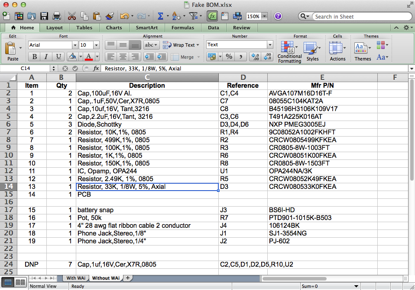This screenshot has height=290, width=415.
Task: Click the Search in Sheet field
Action: tap(351, 16)
